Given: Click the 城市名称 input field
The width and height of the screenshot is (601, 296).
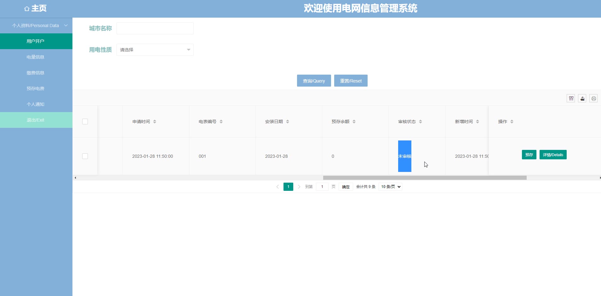Looking at the screenshot, I should click(155, 28).
